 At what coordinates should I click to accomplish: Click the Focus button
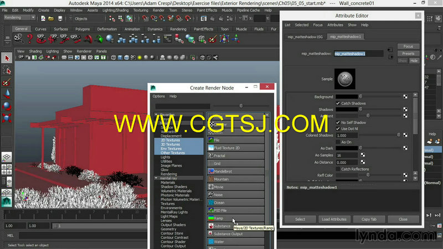408,46
